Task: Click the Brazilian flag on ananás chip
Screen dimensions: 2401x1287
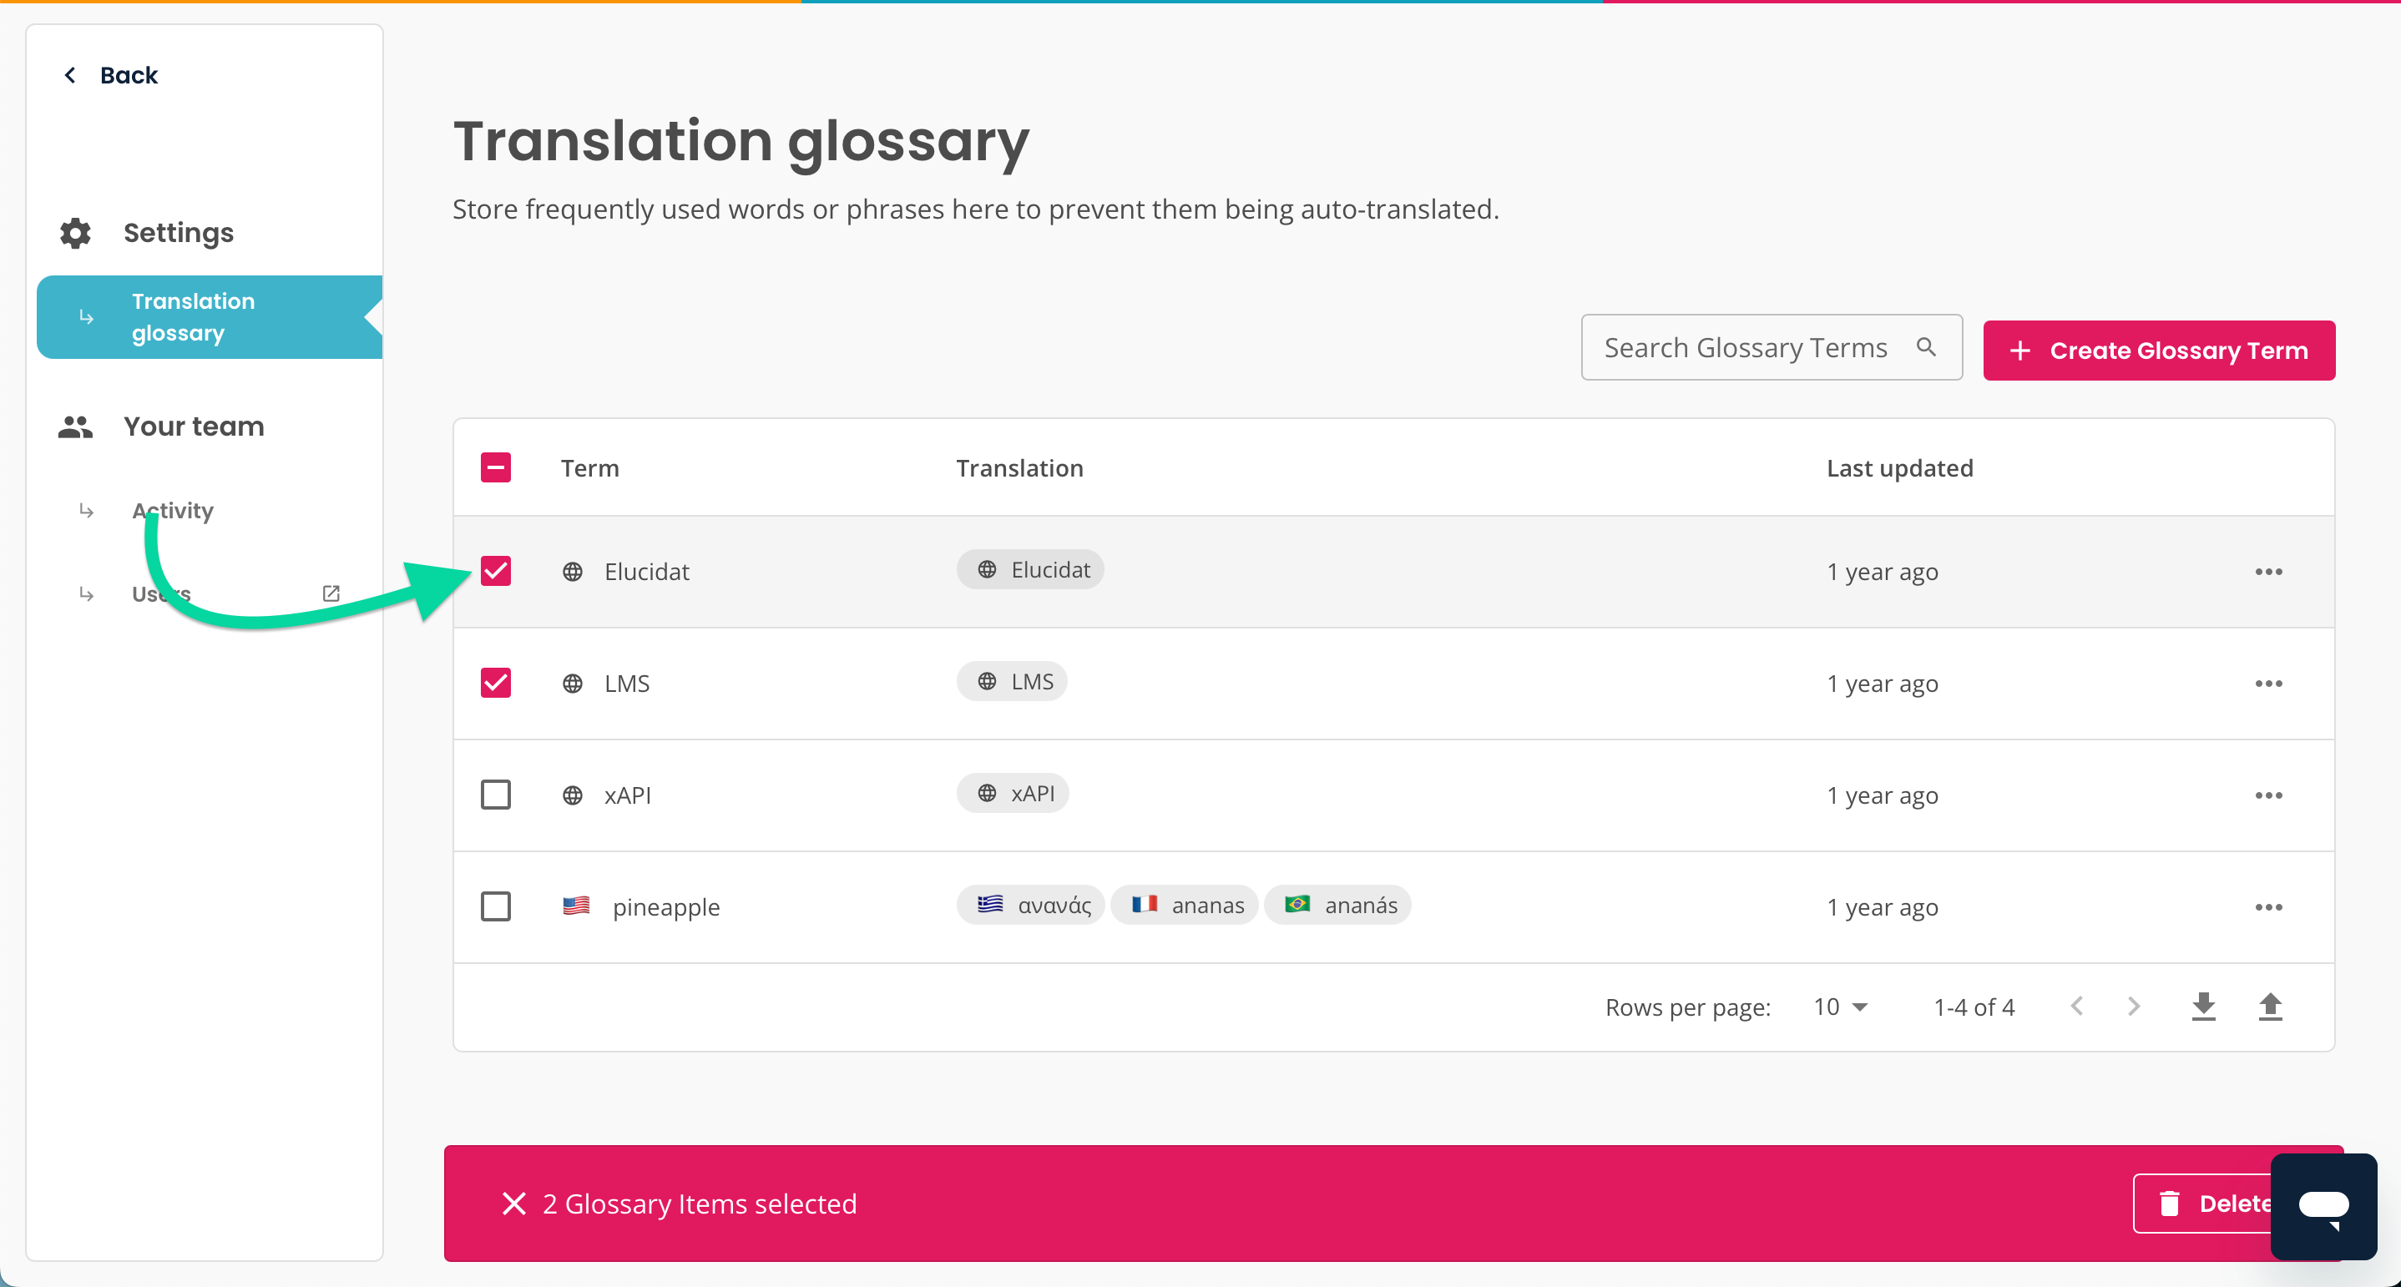Action: 1297,904
